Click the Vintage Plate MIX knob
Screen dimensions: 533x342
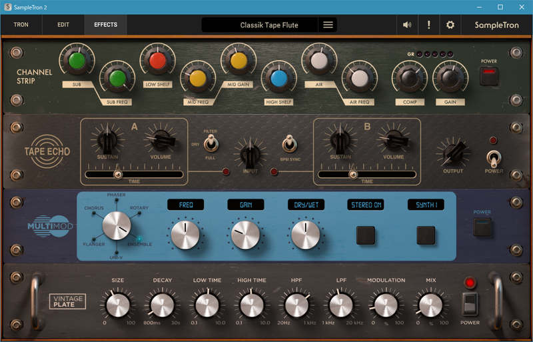pos(430,305)
